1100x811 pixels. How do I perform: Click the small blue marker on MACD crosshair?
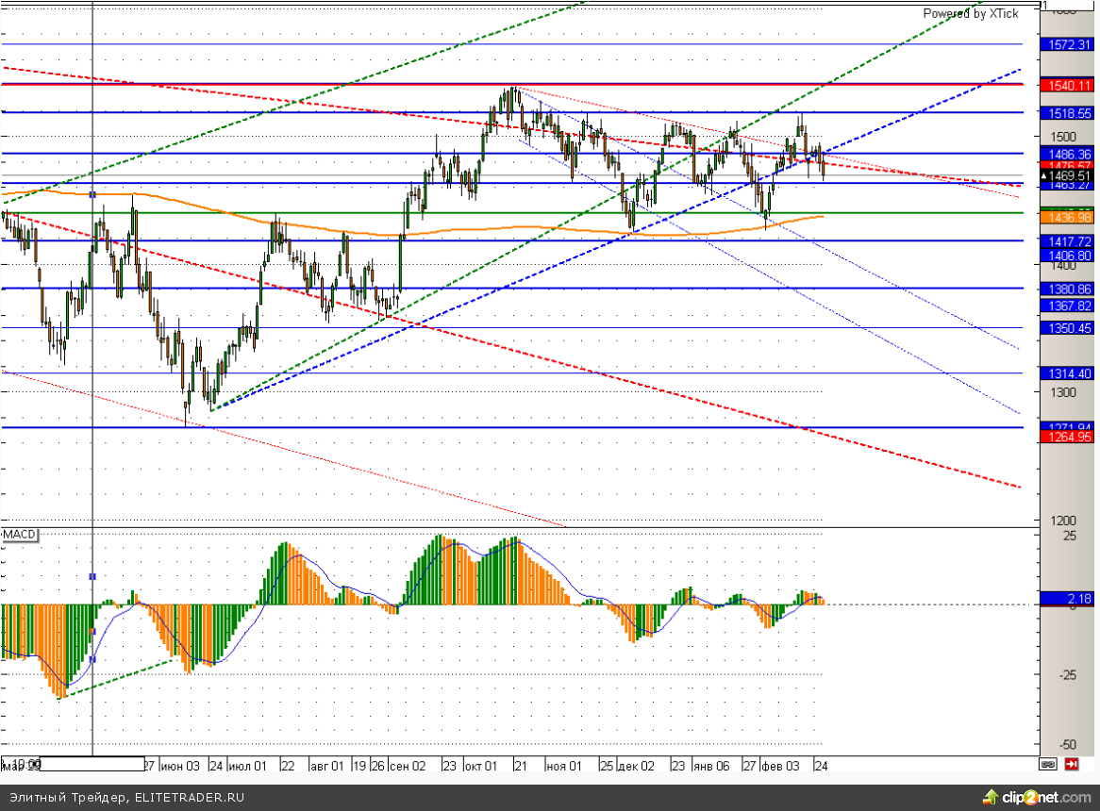[92, 576]
